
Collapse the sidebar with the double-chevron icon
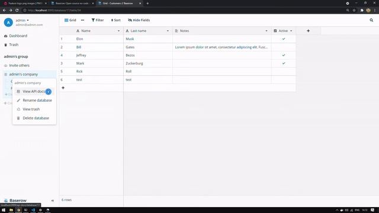pyautogui.click(x=53, y=201)
